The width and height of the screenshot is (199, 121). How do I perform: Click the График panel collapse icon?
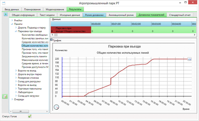pos(51,40)
